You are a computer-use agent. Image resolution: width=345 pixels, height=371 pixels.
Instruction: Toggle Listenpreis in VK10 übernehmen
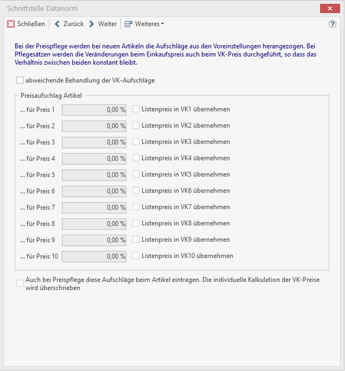point(136,256)
